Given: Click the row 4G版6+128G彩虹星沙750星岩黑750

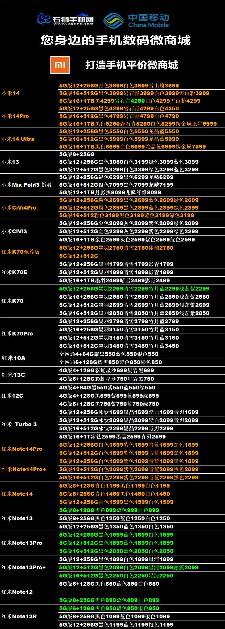Looking at the screenshot, I should click(x=141, y=379).
